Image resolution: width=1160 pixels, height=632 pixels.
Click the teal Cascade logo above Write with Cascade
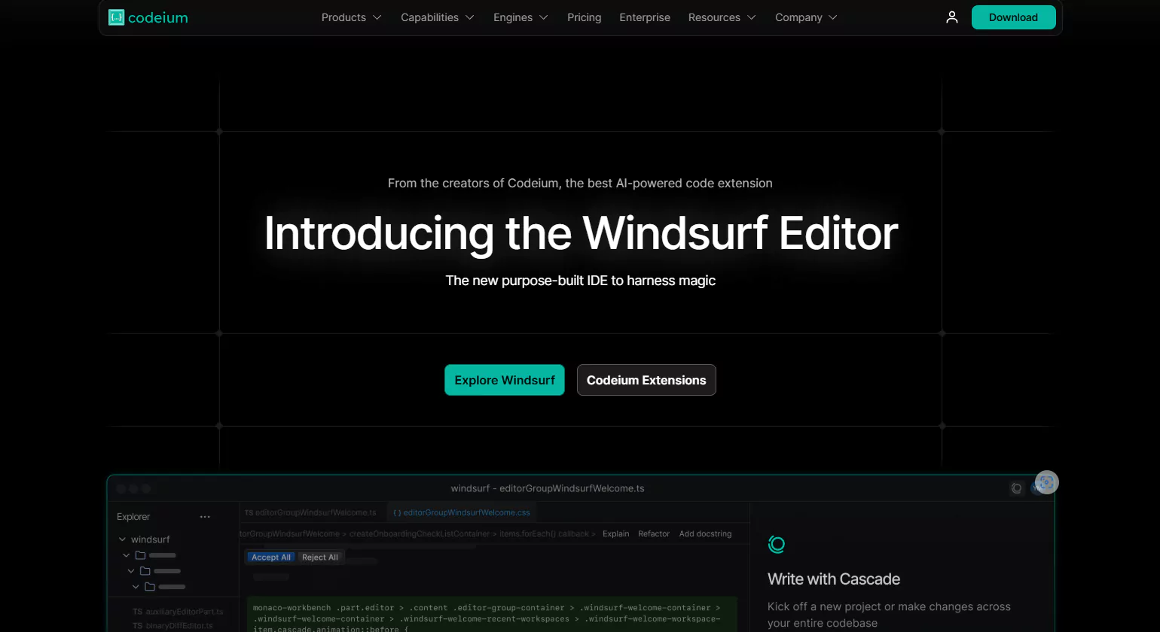coord(777,544)
